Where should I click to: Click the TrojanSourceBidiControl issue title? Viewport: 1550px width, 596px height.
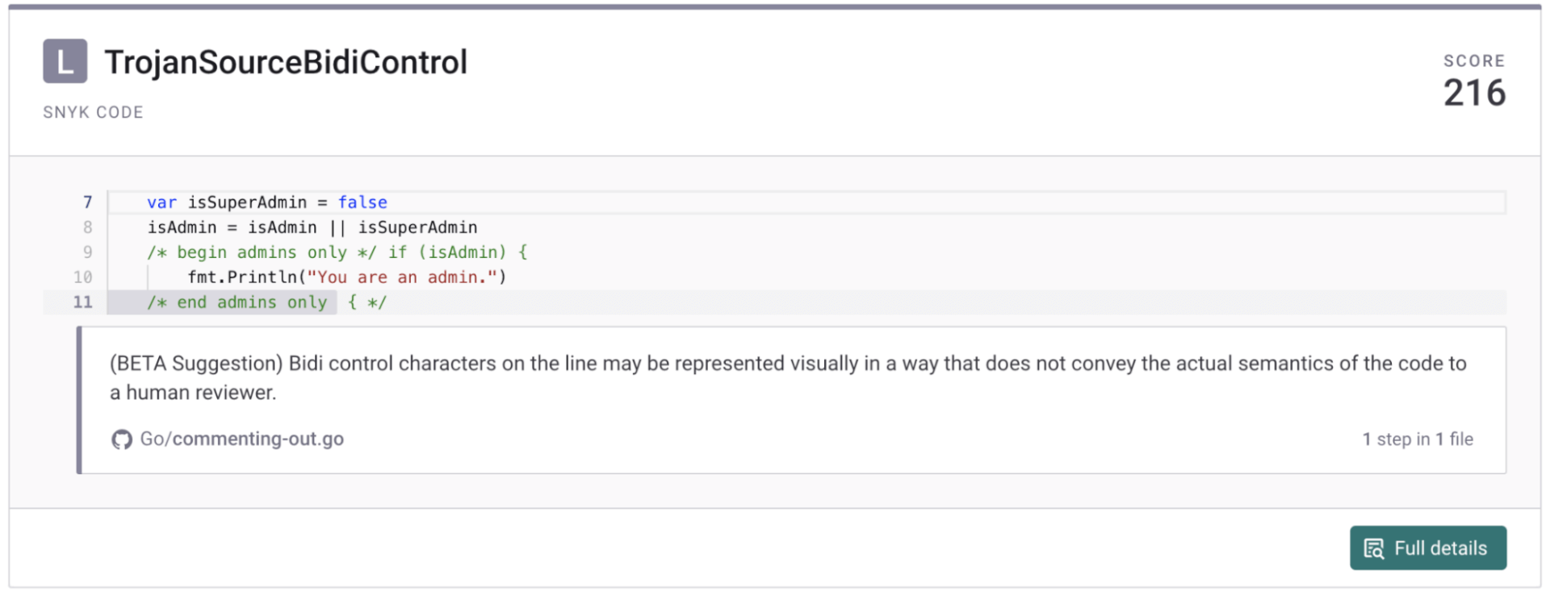tap(287, 61)
